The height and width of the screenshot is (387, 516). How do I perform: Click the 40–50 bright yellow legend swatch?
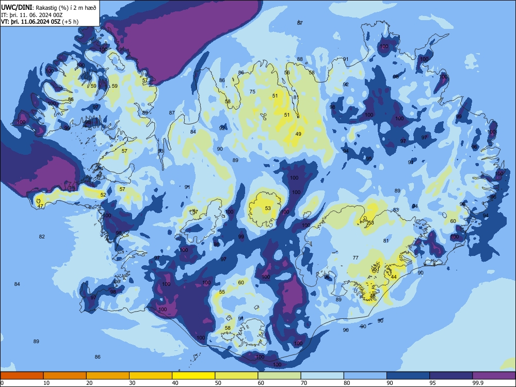193,376
